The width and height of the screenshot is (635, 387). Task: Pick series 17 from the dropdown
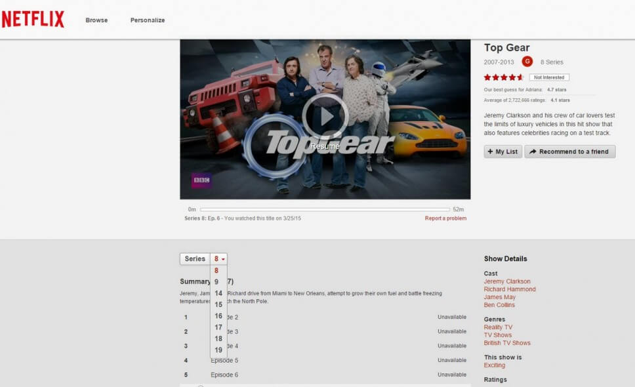click(218, 327)
